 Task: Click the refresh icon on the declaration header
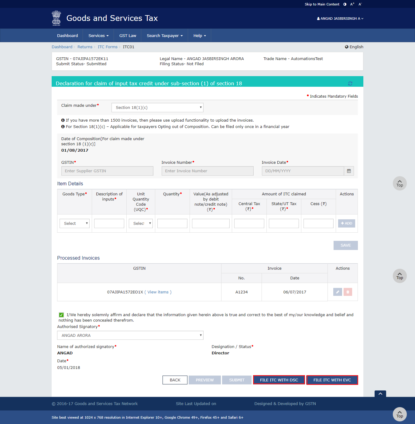[350, 83]
